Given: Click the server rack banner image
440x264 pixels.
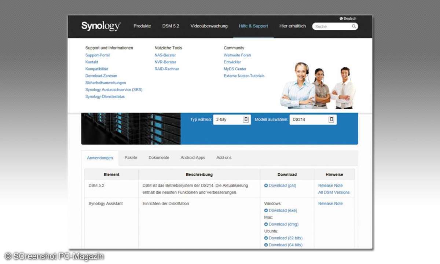Looking at the screenshot, I should (x=131, y=128).
